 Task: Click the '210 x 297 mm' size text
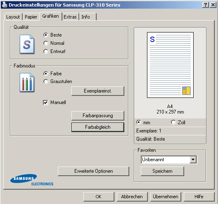click(170, 112)
